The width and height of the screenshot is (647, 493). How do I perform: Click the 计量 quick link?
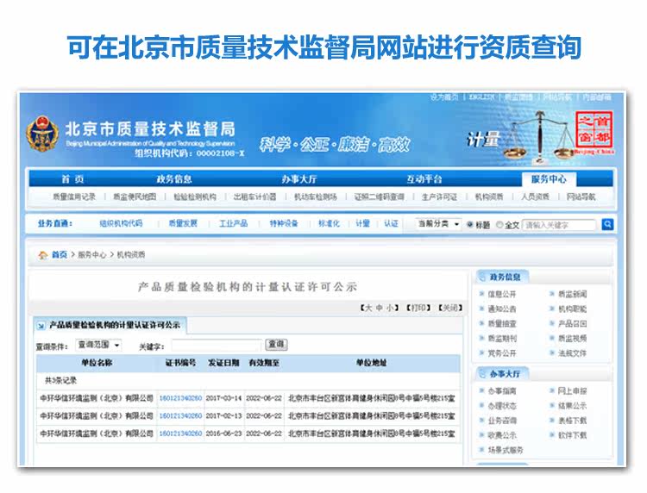(362, 223)
